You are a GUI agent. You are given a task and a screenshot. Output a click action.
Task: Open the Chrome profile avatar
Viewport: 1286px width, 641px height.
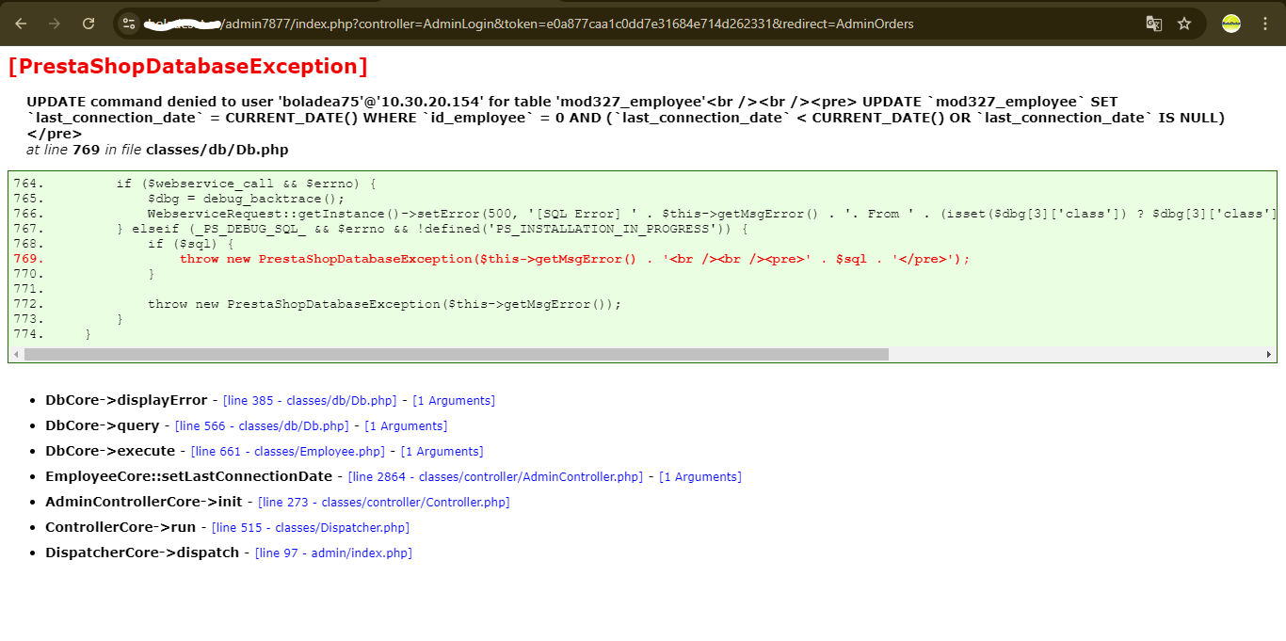pyautogui.click(x=1231, y=24)
